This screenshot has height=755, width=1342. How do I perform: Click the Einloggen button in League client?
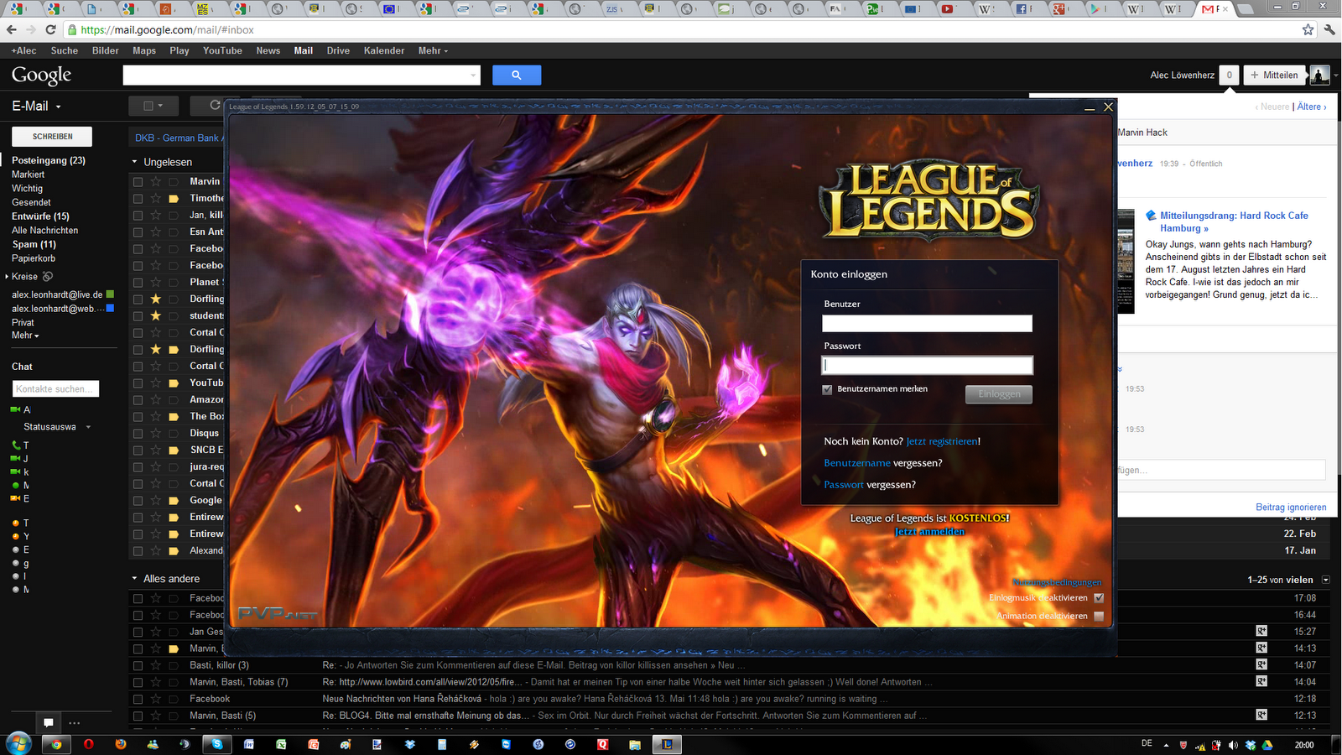(x=999, y=394)
